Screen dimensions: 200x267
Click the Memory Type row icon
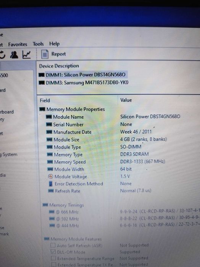pyautogui.click(x=50, y=154)
